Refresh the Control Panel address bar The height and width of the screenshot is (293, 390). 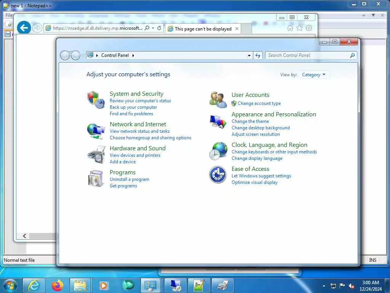pos(258,55)
